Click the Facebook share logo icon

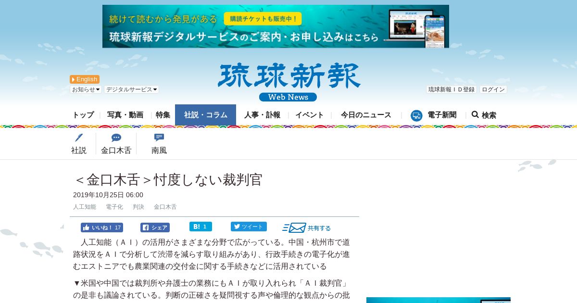(x=145, y=227)
